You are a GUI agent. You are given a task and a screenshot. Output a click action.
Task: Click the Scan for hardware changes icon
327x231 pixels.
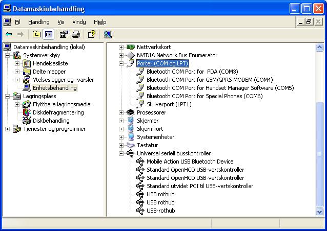(x=108, y=34)
